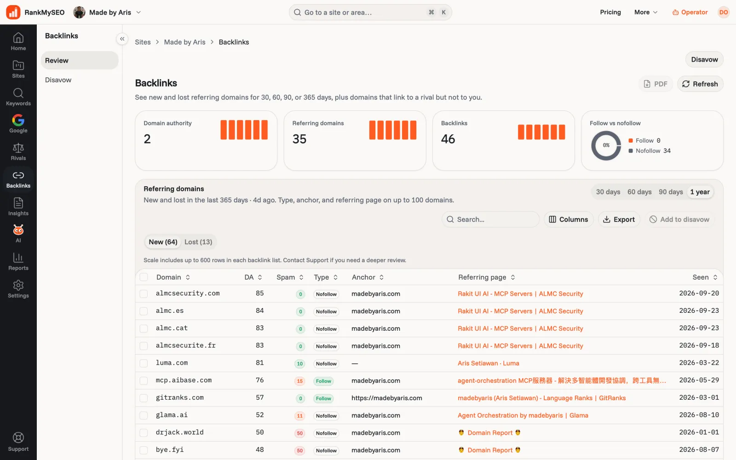Image resolution: width=736 pixels, height=460 pixels.
Task: Show the New (64) domains tab
Action: (163, 242)
